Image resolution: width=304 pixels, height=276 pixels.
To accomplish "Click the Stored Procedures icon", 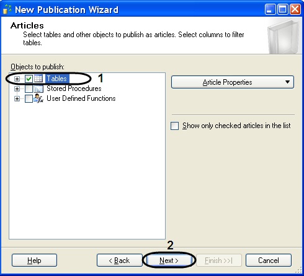I will pos(38,88).
